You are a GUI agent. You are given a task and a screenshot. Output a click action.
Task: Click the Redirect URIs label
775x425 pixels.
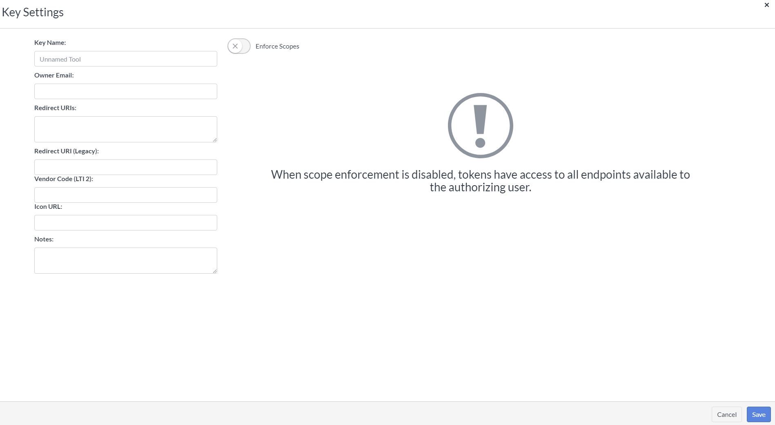click(55, 108)
